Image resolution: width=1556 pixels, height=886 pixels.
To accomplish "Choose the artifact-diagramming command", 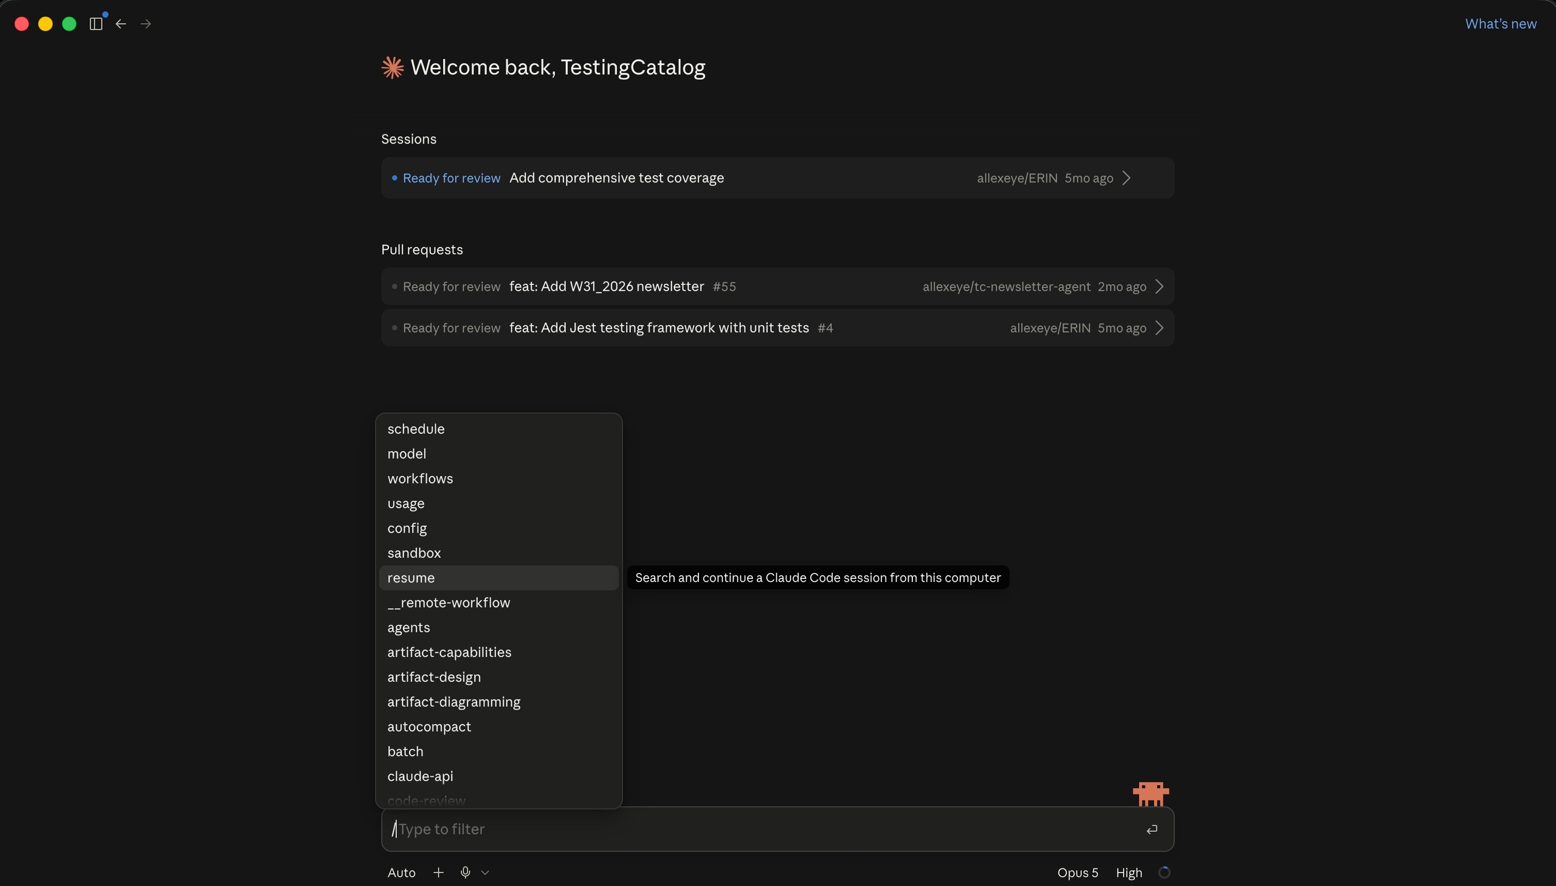I will pyautogui.click(x=498, y=702).
